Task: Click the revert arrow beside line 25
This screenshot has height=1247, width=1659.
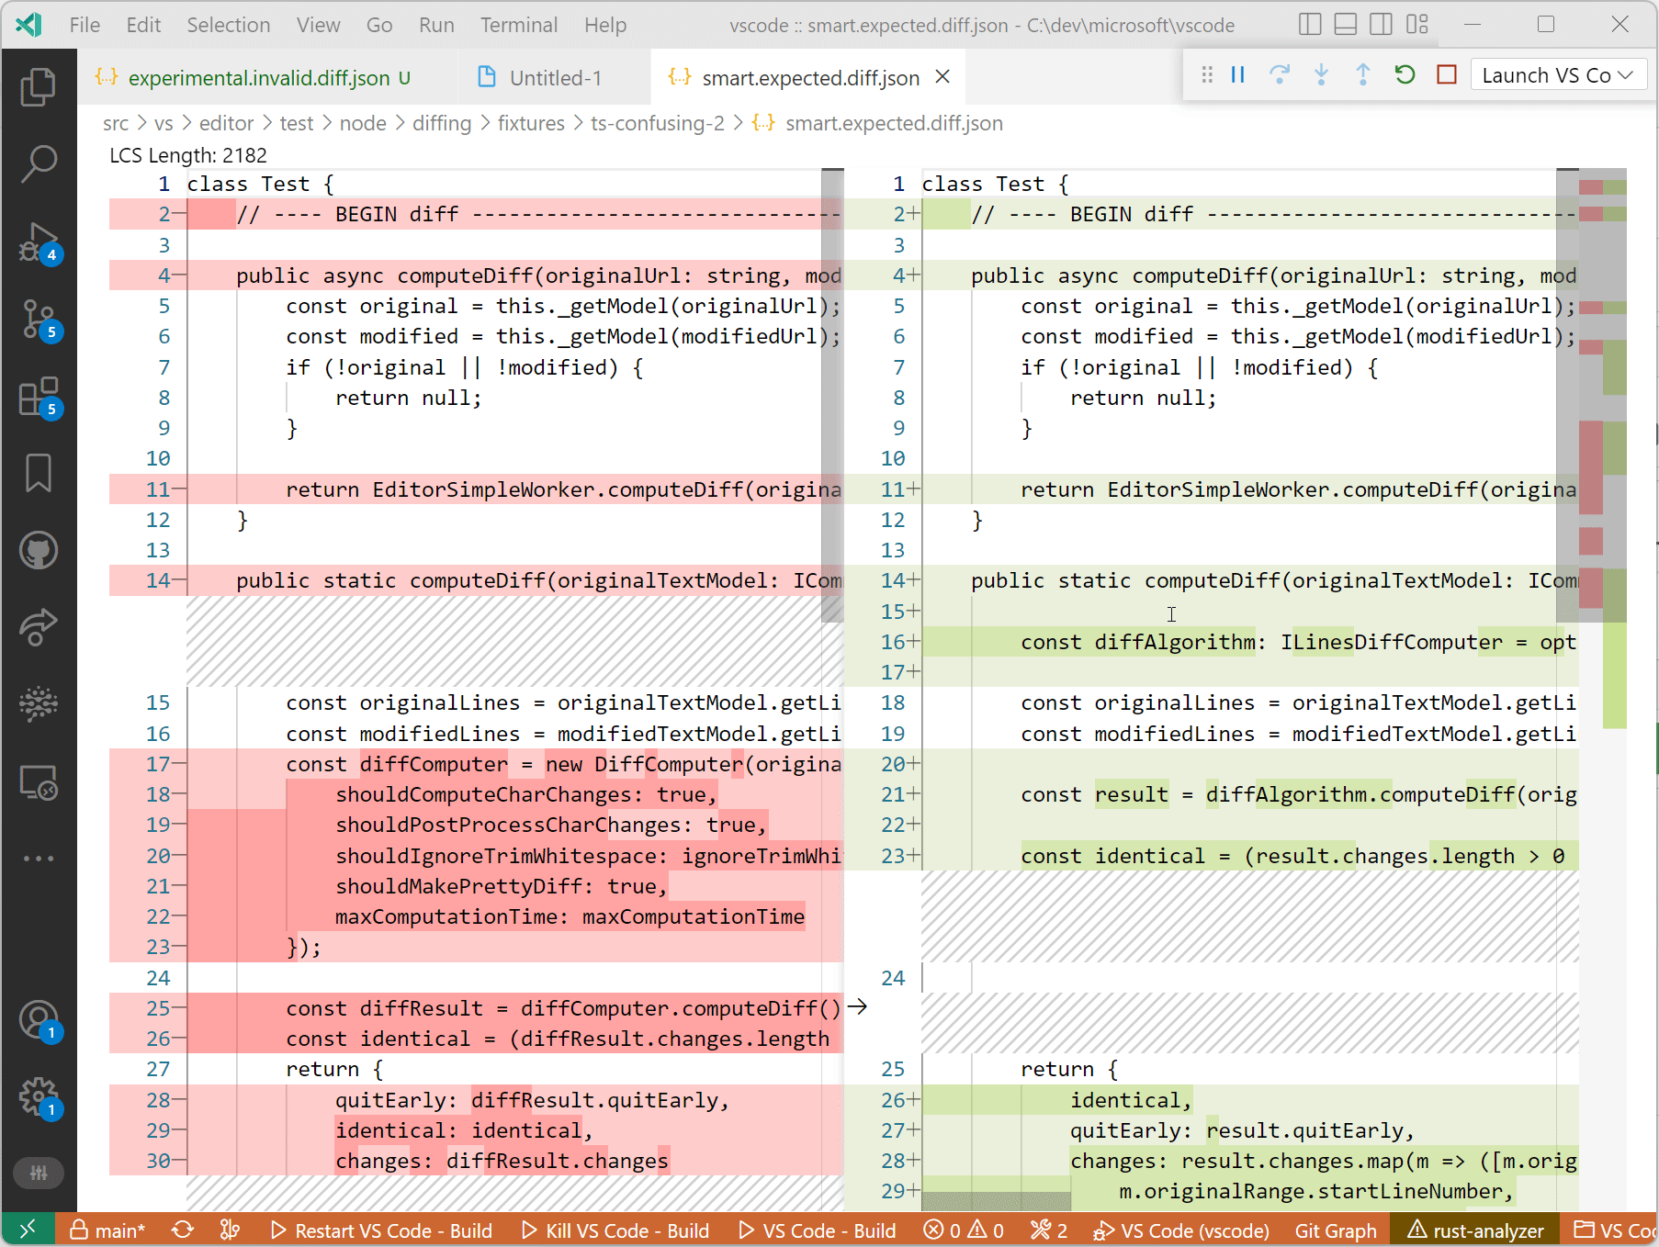Action: click(857, 1007)
